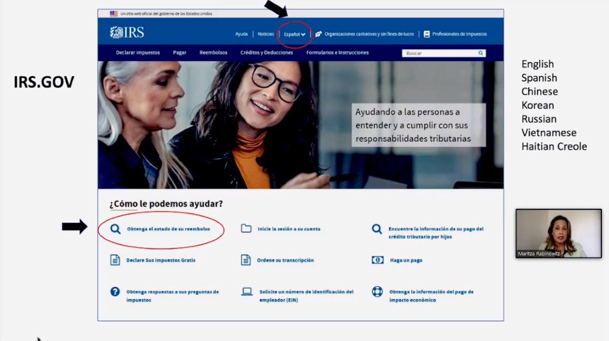Click money icon beside Haga un pago
This screenshot has width=609, height=341.
coord(378,260)
